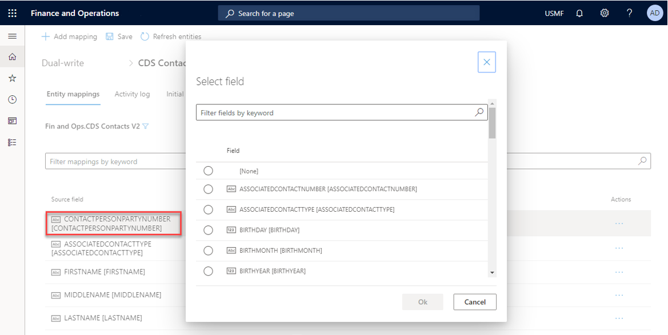Screen dimensions: 668x335
Task: Select the Entity mappings tab
Action: [x=73, y=94]
